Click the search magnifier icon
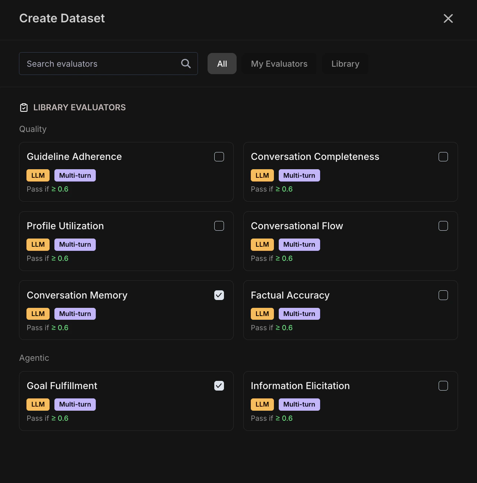Screen dimensions: 477x483 pos(186,64)
